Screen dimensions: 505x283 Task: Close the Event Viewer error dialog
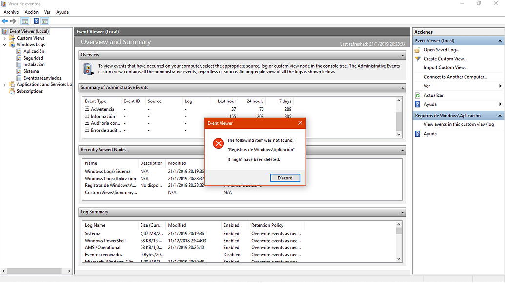(300, 123)
